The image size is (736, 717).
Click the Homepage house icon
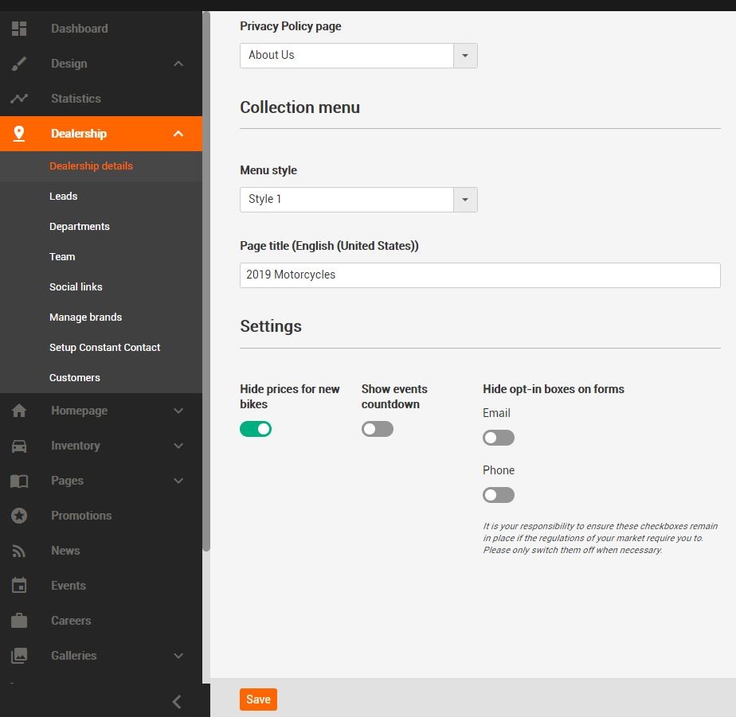(19, 411)
